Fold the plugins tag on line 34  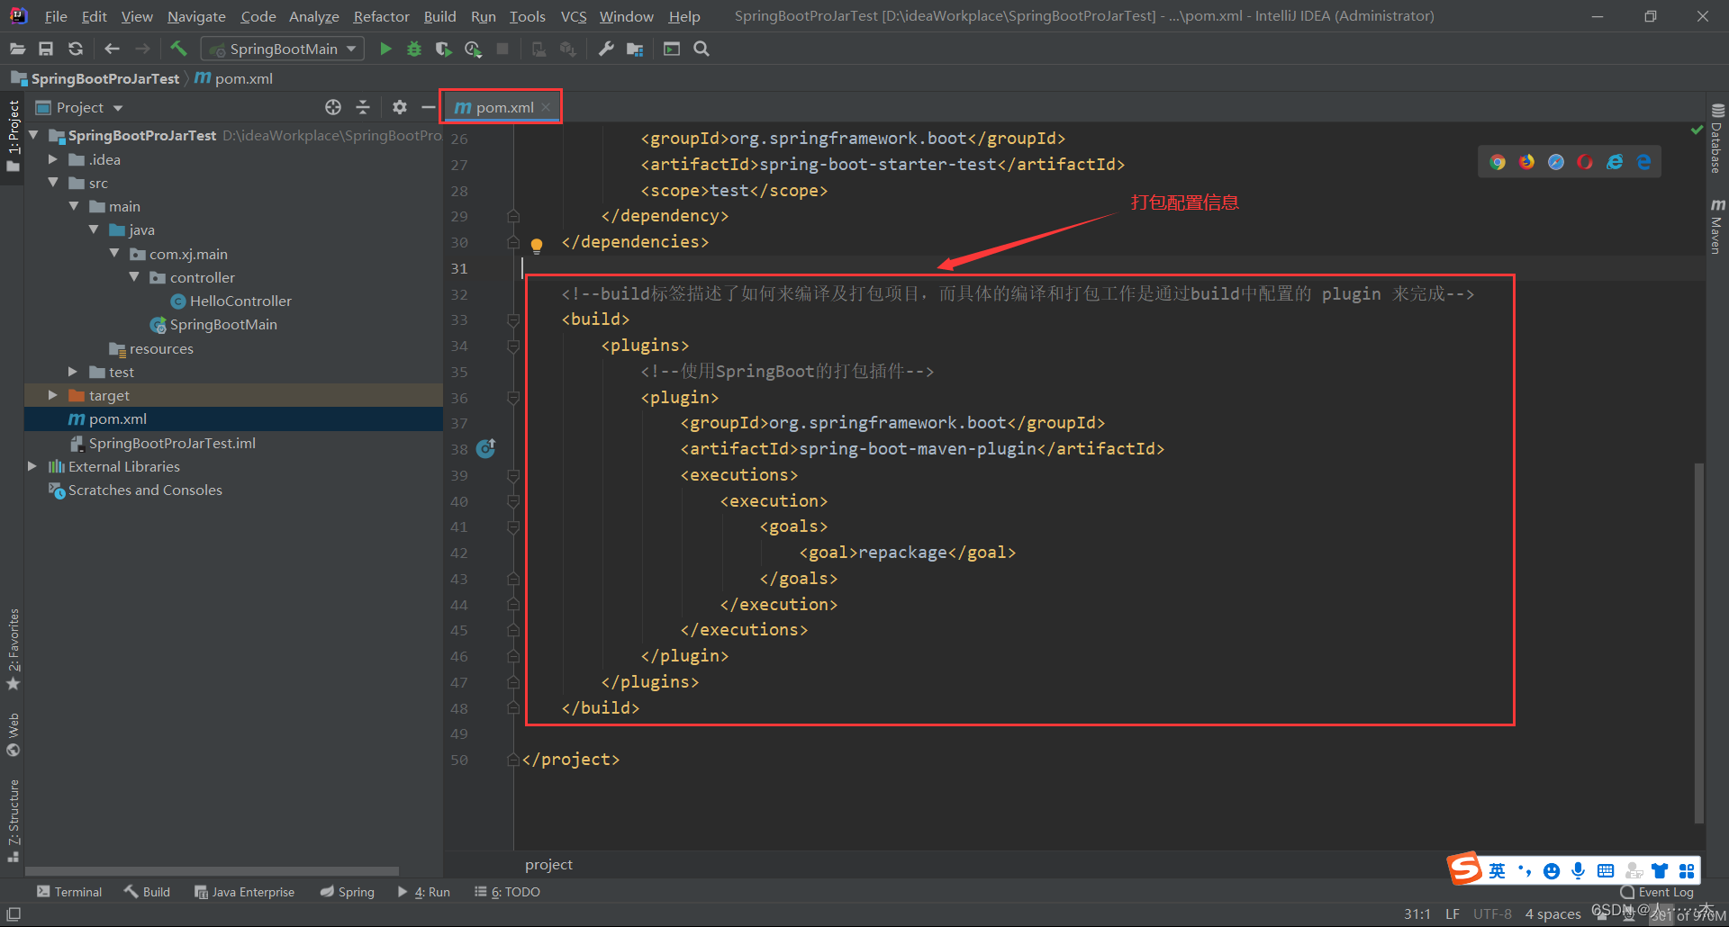(x=513, y=346)
